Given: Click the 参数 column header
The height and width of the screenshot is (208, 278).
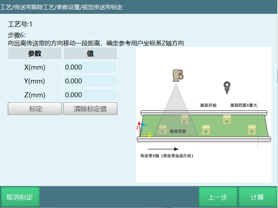Looking at the screenshot, I should 35,54.
